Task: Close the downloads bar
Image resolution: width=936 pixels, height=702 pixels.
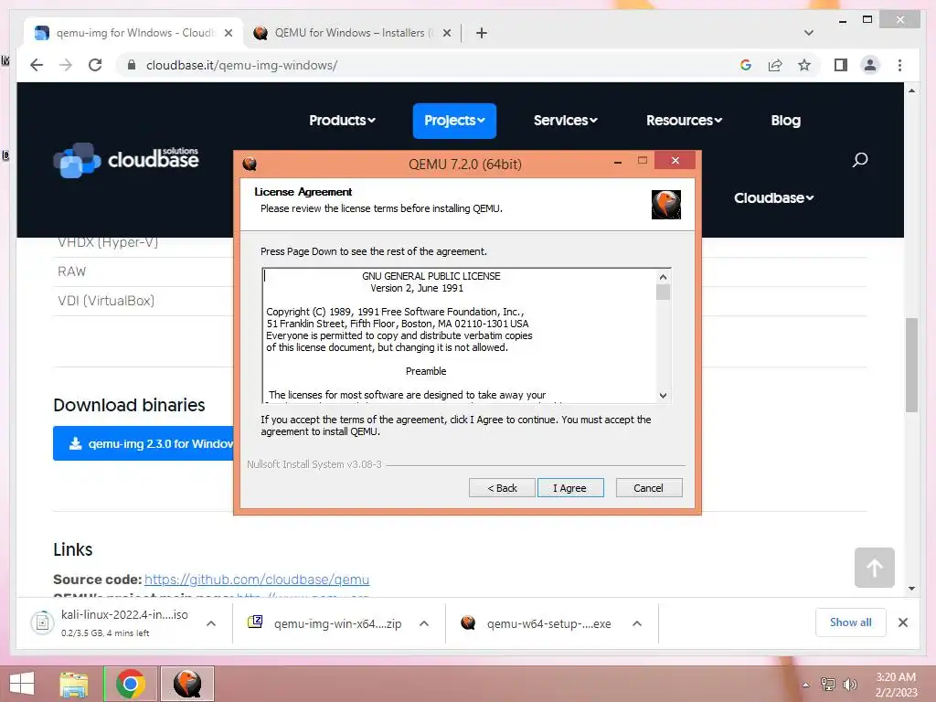Action: [902, 622]
